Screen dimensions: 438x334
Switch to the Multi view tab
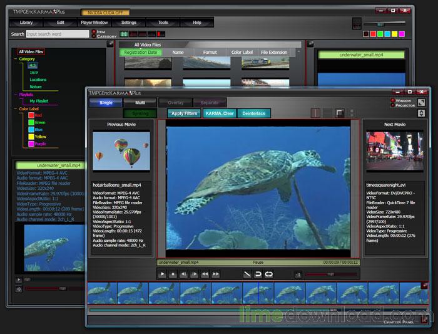140,103
